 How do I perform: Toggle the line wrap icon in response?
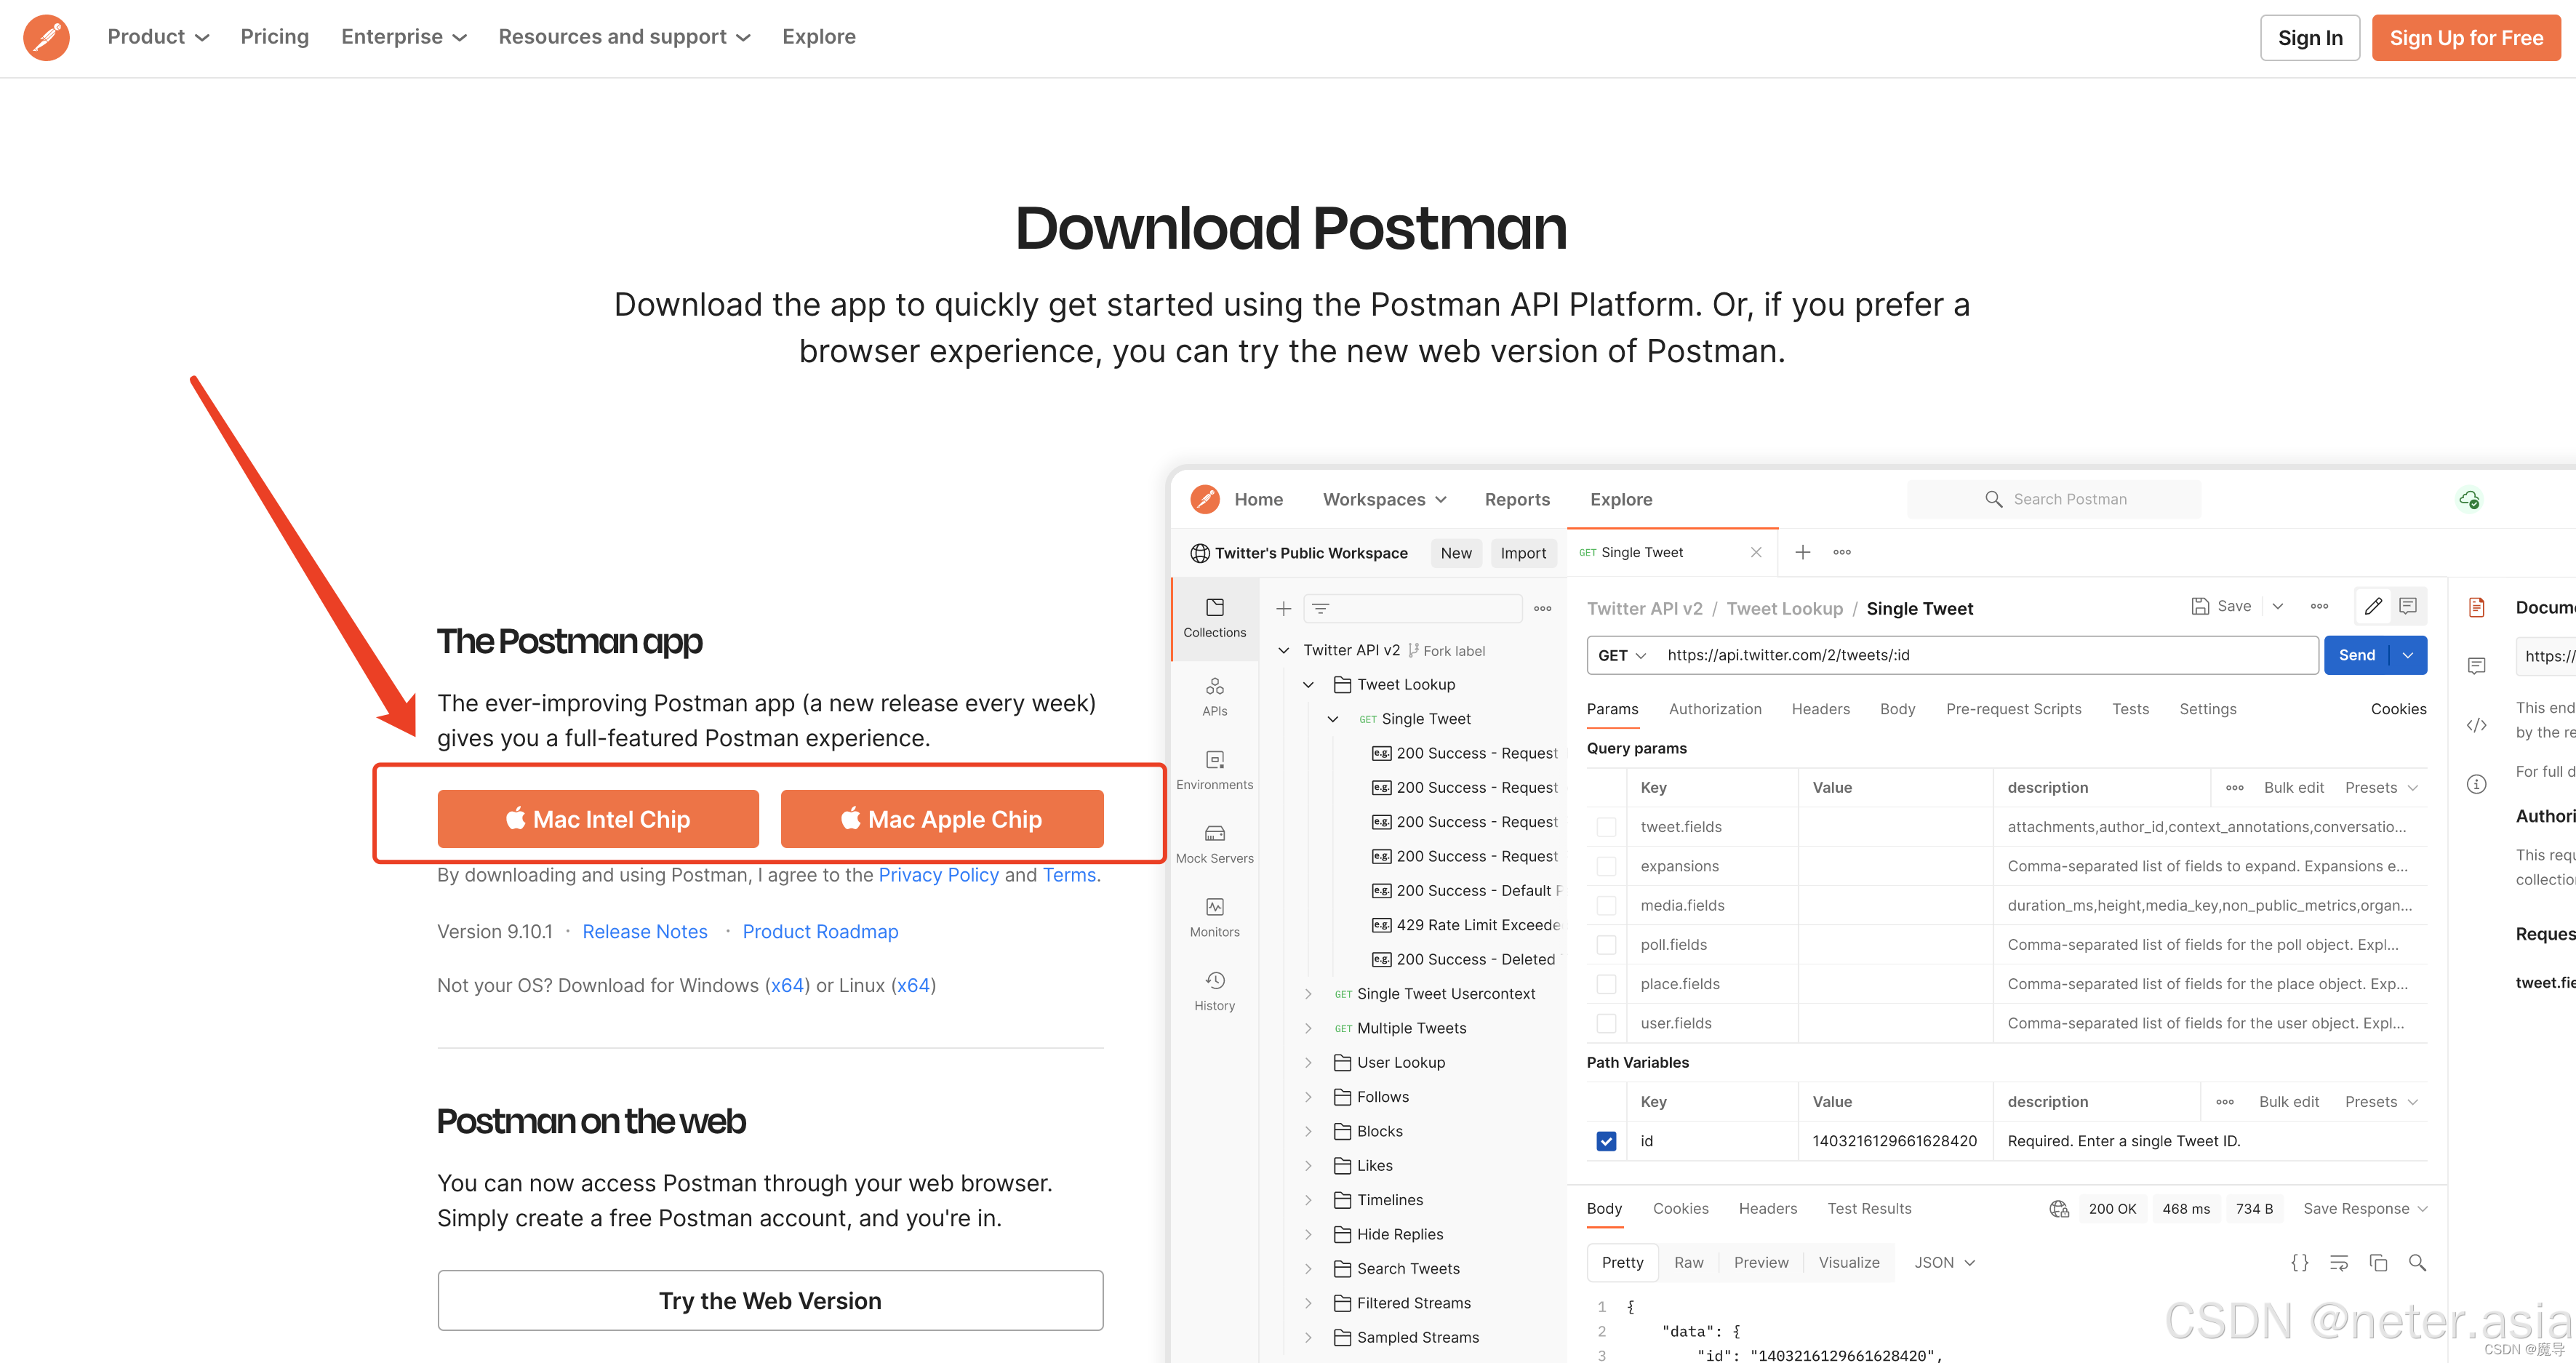(2338, 1262)
